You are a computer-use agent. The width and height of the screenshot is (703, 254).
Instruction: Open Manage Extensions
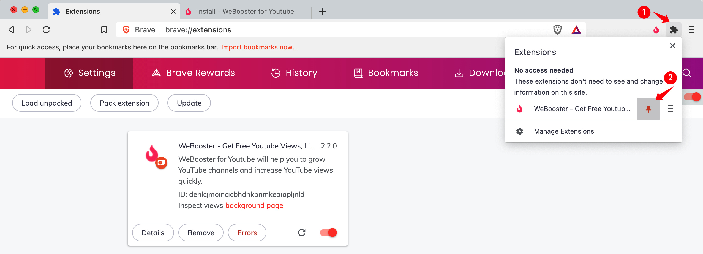click(x=593, y=131)
